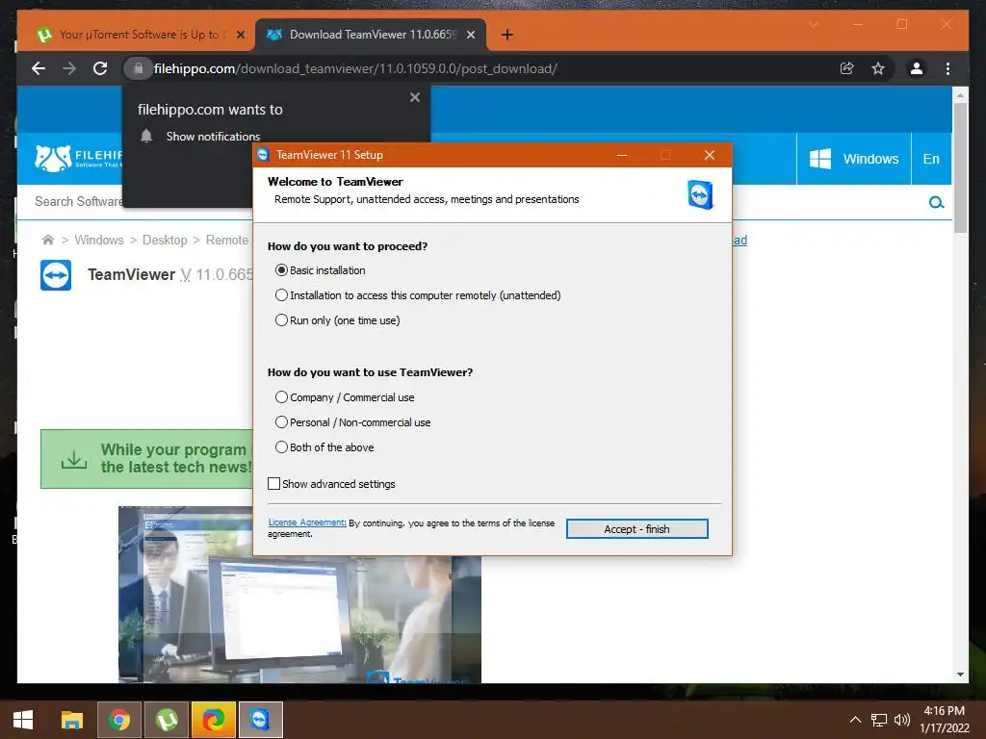Click the TeamViewer app icon on the page

(x=56, y=275)
